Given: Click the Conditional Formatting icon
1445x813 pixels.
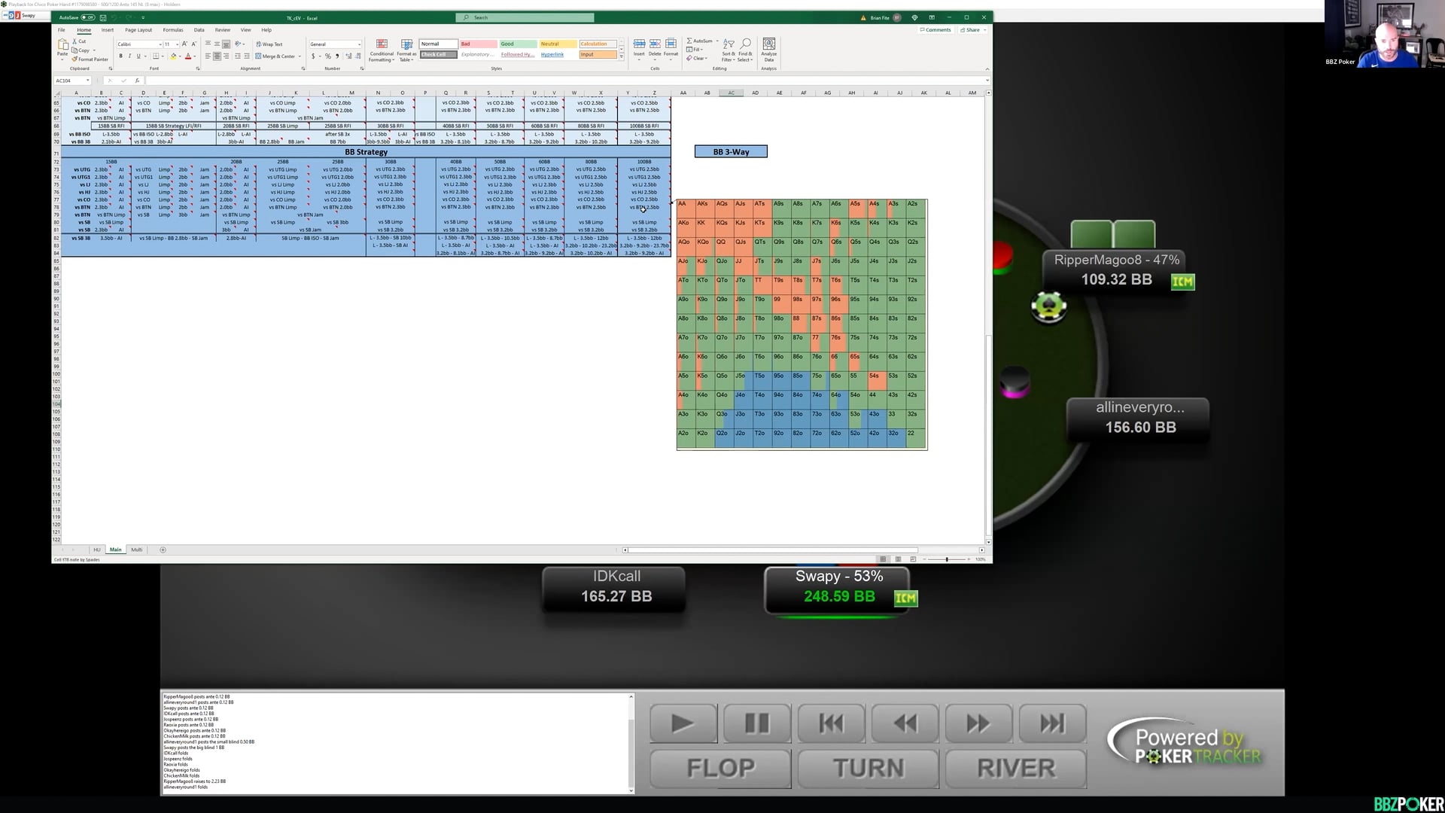Looking at the screenshot, I should [x=382, y=45].
